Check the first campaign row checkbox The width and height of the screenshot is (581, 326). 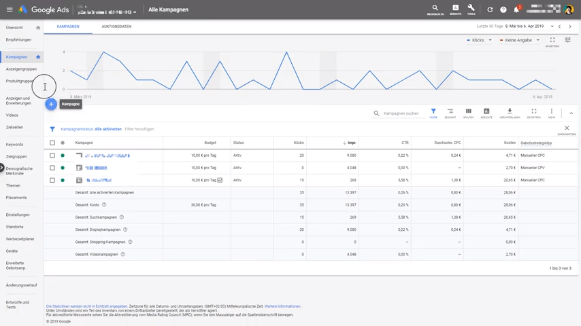coord(52,156)
